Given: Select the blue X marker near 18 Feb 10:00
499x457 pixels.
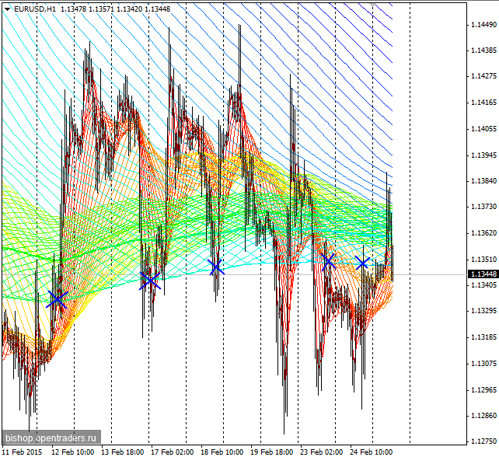Looking at the screenshot, I should tap(216, 267).
